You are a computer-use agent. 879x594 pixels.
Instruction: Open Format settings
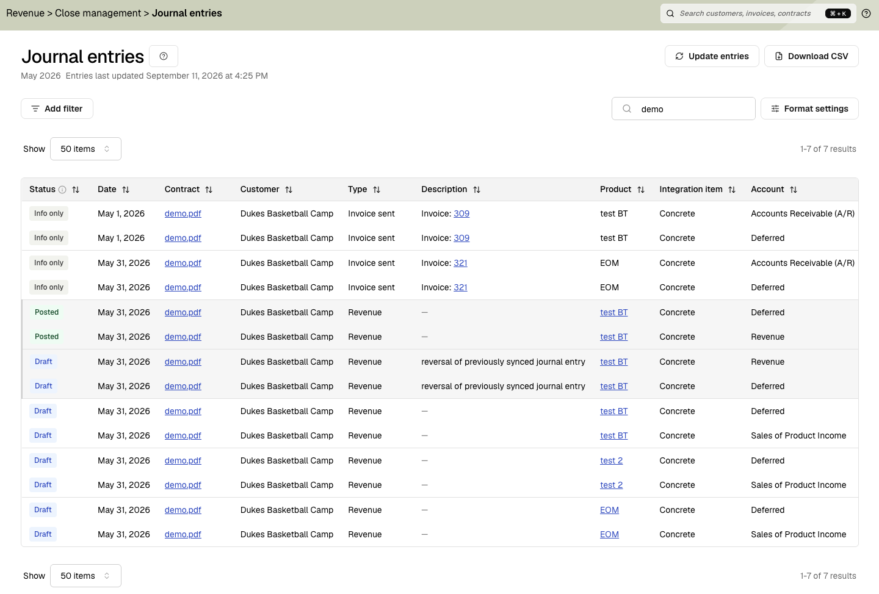(x=809, y=109)
